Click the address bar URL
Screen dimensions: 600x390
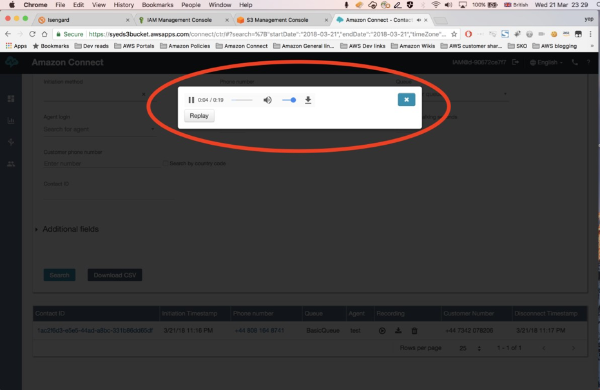tap(267, 34)
